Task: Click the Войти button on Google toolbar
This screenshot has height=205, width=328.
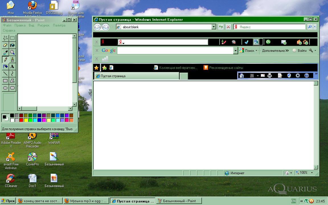Action: pos(299,51)
